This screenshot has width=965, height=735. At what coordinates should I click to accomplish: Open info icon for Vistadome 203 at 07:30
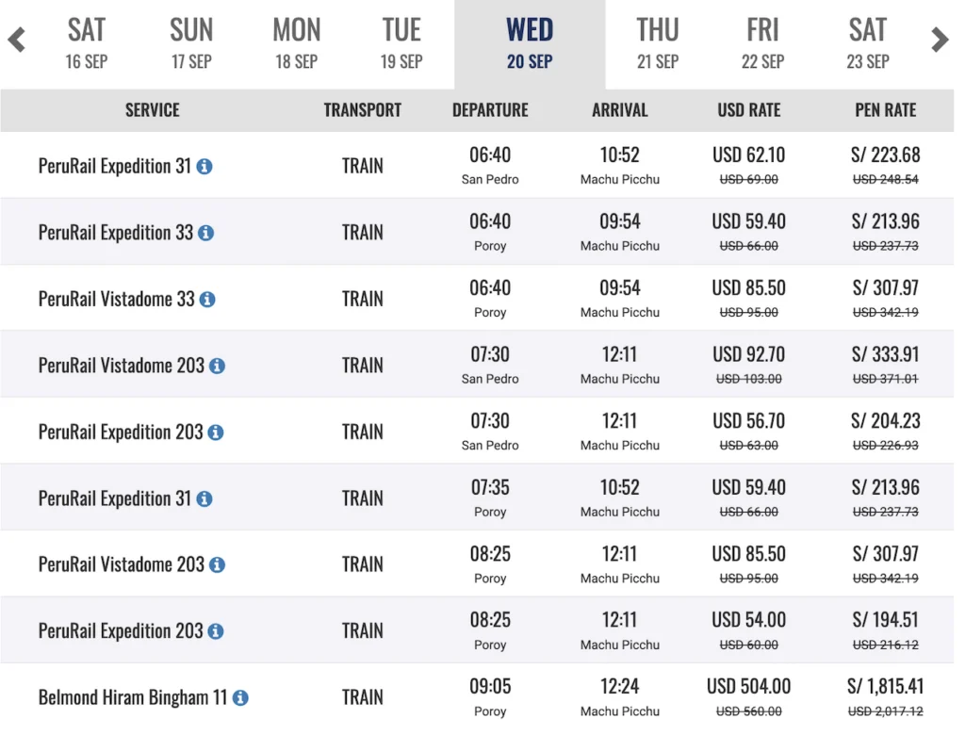point(218,366)
